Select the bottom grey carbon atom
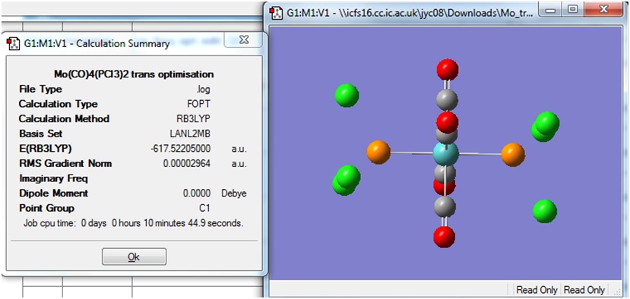 tap(445, 207)
